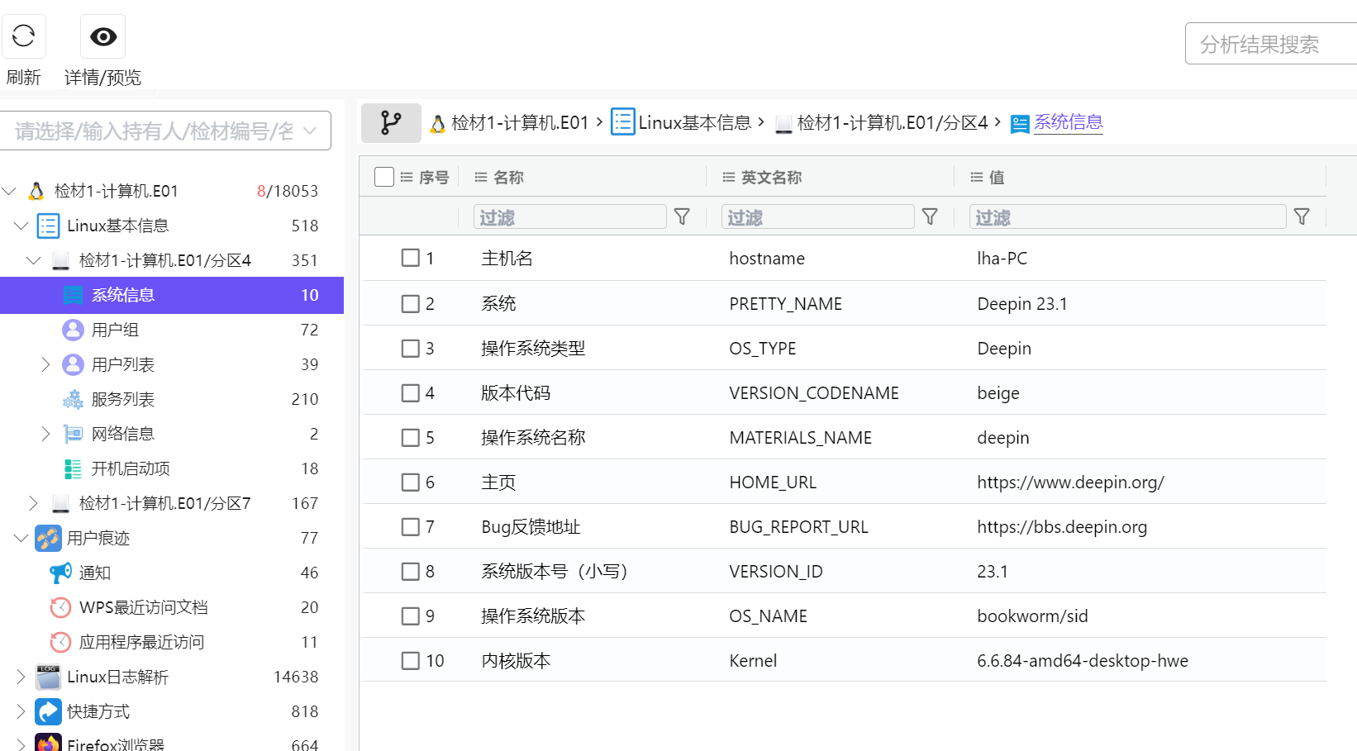Focus the 名称 filter input

(569, 216)
